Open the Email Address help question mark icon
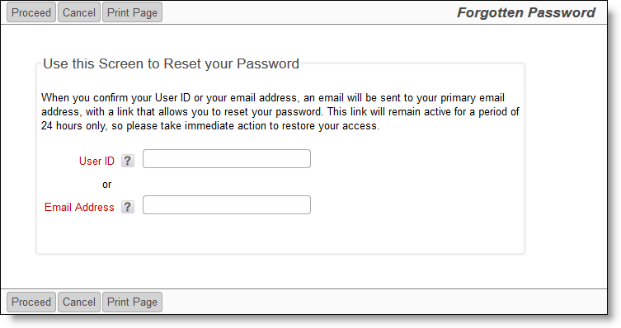This screenshot has width=621, height=328. pyautogui.click(x=128, y=207)
